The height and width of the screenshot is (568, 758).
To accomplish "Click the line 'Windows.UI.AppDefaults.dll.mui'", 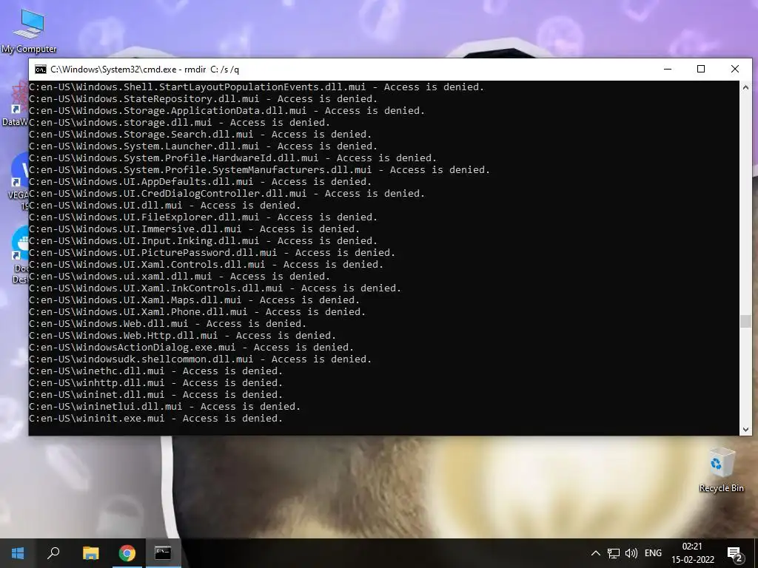I will (200, 182).
